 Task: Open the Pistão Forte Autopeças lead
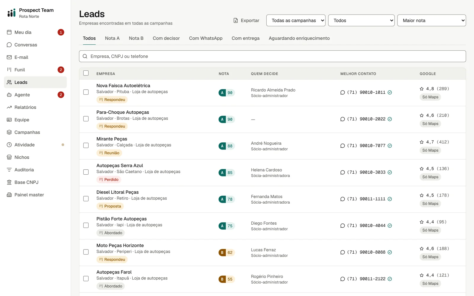tap(121, 219)
